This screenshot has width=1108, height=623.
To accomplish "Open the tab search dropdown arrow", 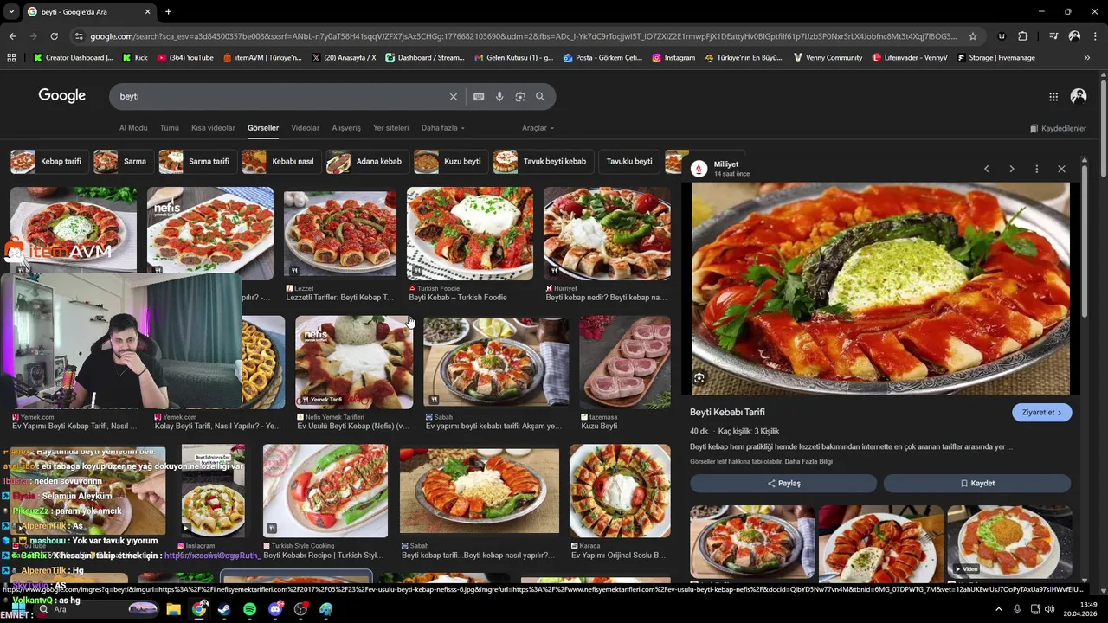I will pyautogui.click(x=11, y=11).
